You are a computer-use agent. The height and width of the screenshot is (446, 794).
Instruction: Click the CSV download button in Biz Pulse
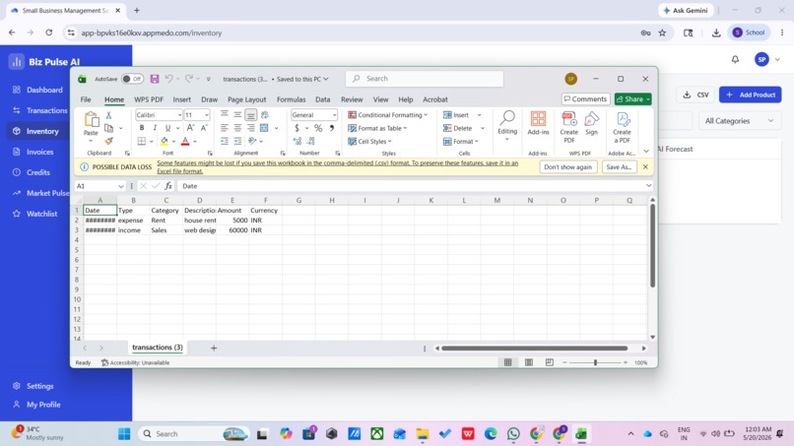point(695,95)
